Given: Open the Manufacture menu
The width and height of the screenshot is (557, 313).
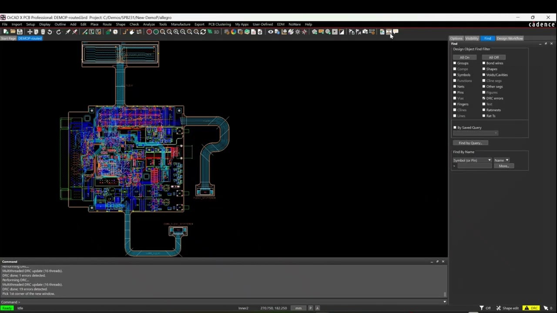Looking at the screenshot, I should point(181,24).
